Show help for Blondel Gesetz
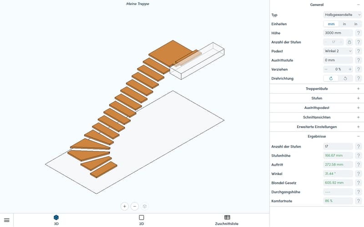The height and width of the screenshot is (227, 364). (x=359, y=183)
